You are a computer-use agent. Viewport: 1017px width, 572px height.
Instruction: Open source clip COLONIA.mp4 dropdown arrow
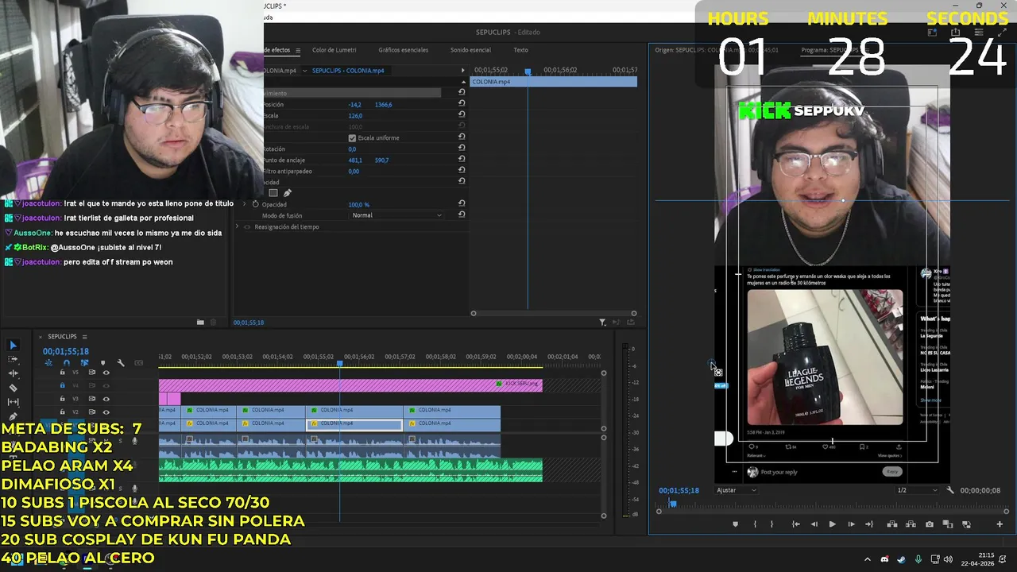point(304,71)
